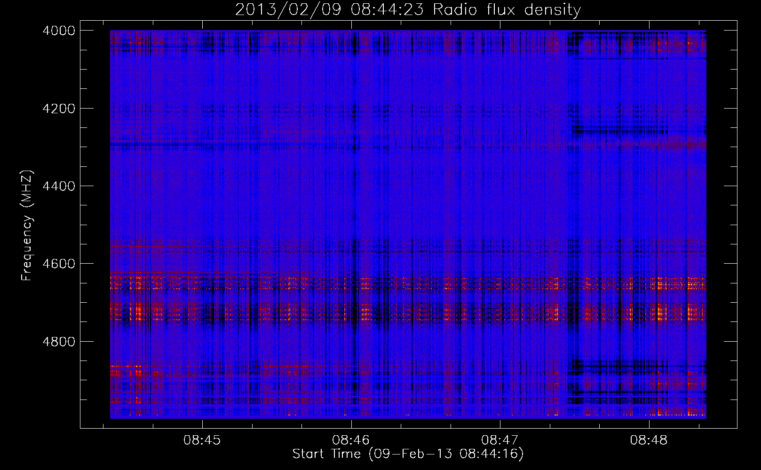This screenshot has width=761, height=470.
Task: Click the plot title "2013/02/09 08:44:23 Radio flux density"
Action: 408,9
